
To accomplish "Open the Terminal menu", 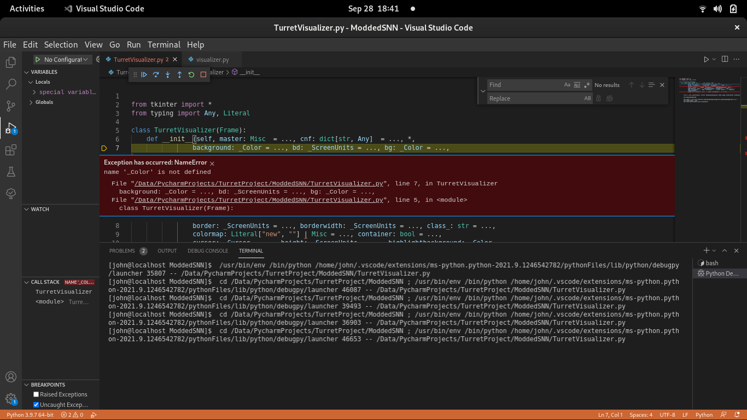I will click(x=164, y=44).
